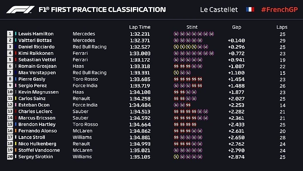
Task: Select driver name Fernando Alonso
Action: point(36,131)
